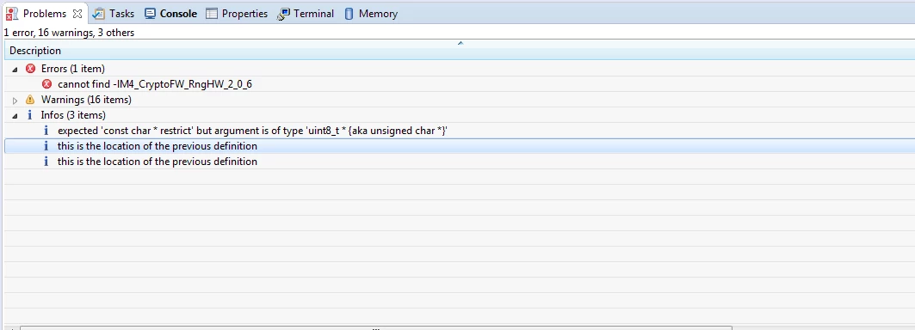The width and height of the screenshot is (915, 330).
Task: Collapse the Errors (1 item) group
Action: [x=15, y=70]
